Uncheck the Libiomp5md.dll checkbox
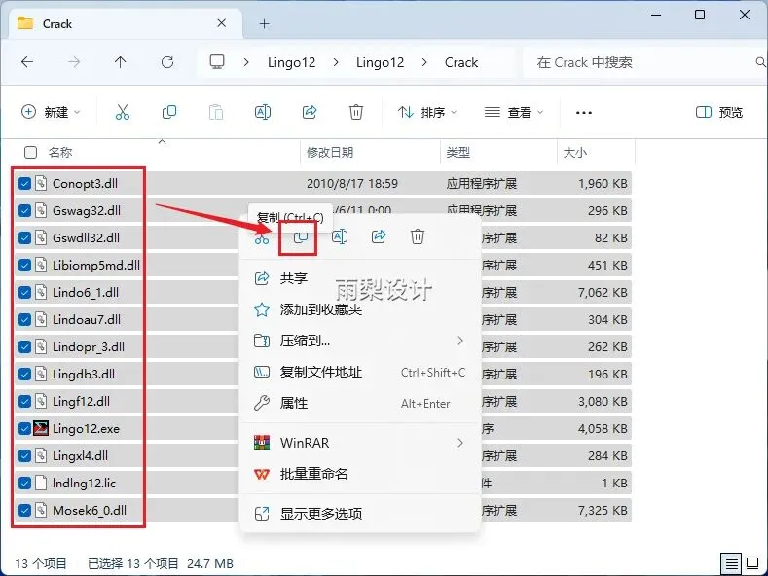 (x=25, y=265)
